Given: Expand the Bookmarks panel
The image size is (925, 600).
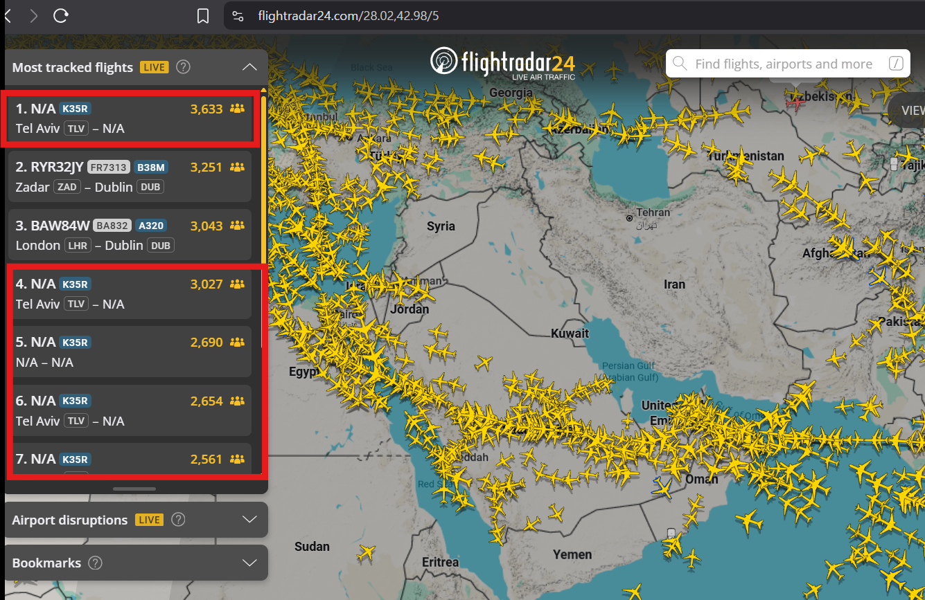Looking at the screenshot, I should tap(250, 563).
